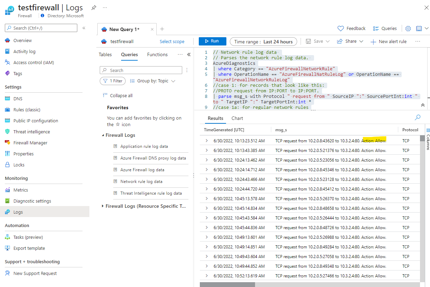Open Application rule log data query
This screenshot has width=430, height=287.
pyautogui.click(x=144, y=146)
